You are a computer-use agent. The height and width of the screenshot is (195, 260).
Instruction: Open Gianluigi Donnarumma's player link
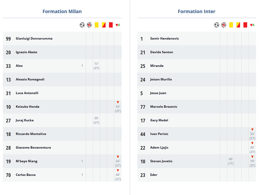click(34, 38)
